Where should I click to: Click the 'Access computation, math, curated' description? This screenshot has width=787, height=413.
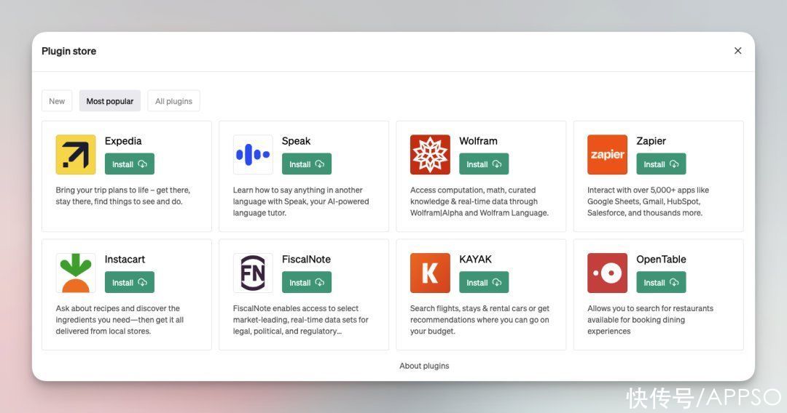(479, 201)
